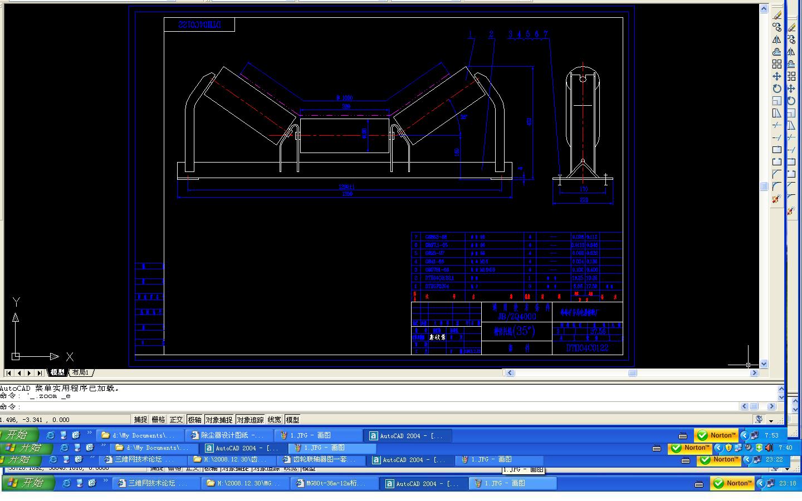Select the Scale tool in left Modify toolbar
Image resolution: width=802 pixels, height=501 pixels.
(x=777, y=101)
